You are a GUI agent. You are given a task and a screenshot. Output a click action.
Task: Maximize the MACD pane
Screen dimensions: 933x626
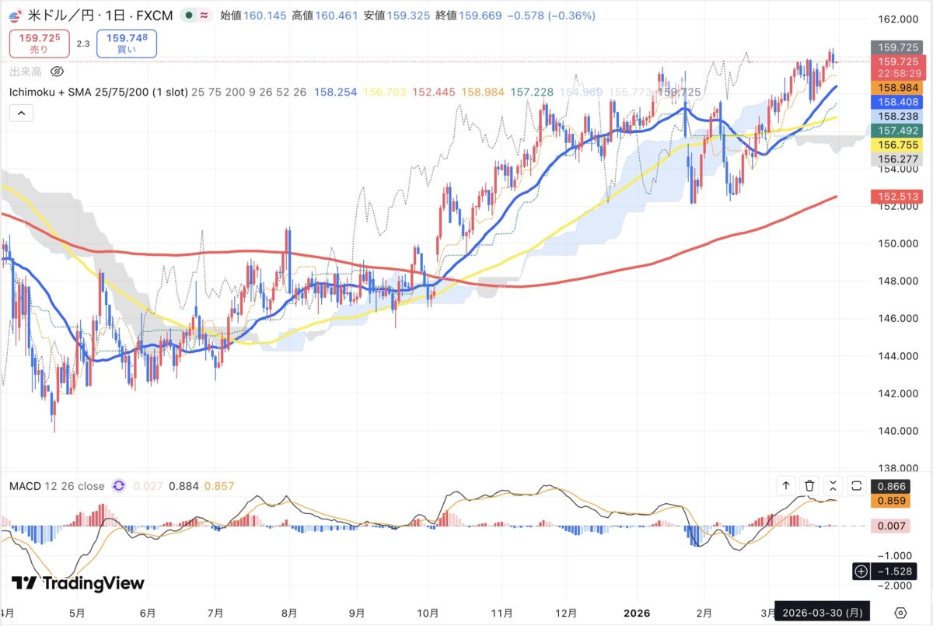coord(856,486)
